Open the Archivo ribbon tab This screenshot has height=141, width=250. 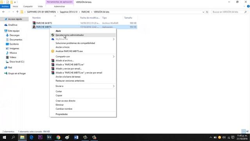[x=5, y=6]
